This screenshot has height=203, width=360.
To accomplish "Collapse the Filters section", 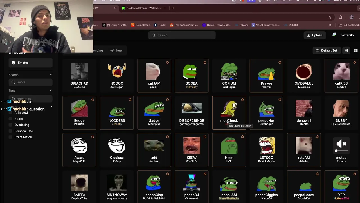I will click(x=51, y=107).
